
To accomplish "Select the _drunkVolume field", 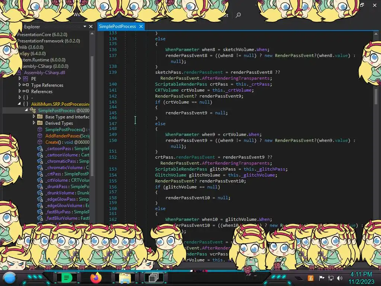I will tap(67, 193).
